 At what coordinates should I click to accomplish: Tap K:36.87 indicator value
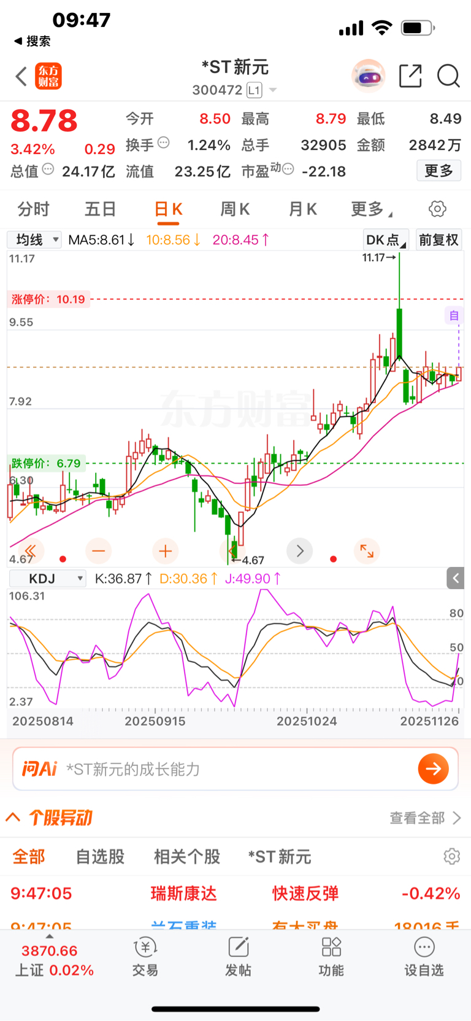coord(123,579)
